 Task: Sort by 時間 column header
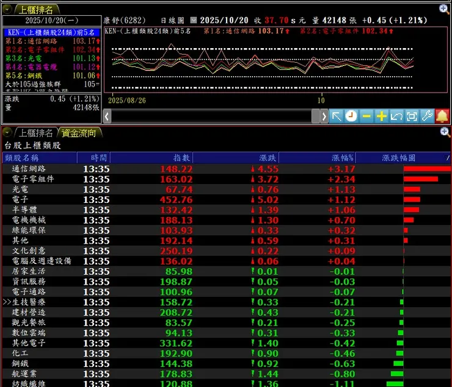pos(93,158)
